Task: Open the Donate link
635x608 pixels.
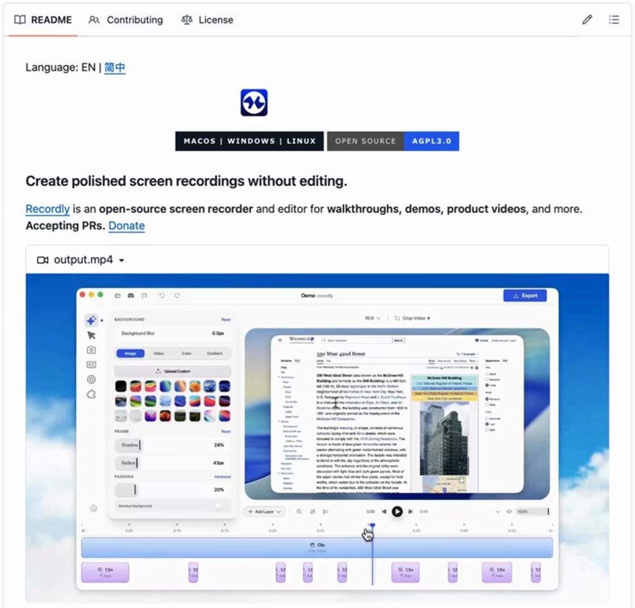Action: pyautogui.click(x=126, y=226)
